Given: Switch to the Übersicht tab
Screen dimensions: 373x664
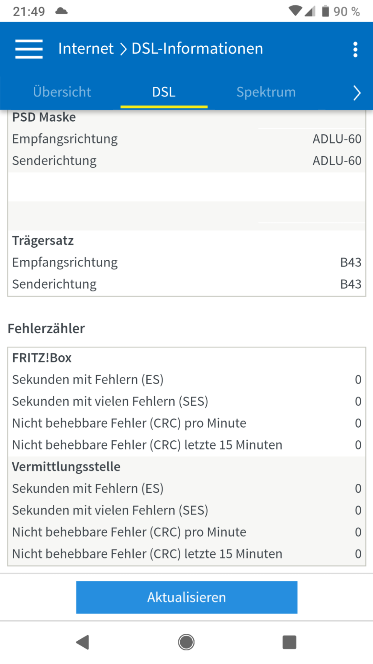Looking at the screenshot, I should [62, 92].
